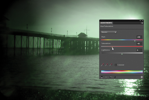The image size is (149, 100).
Task: Open the Adjustments panel options menu
Action: pyautogui.click(x=142, y=23)
